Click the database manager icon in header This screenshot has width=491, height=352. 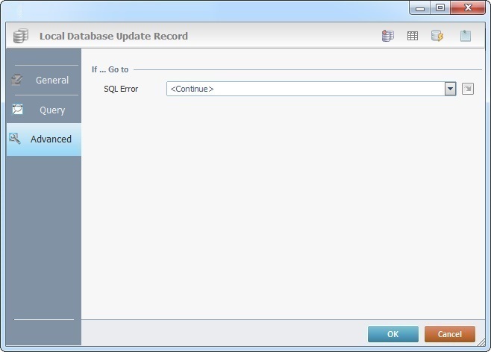387,36
